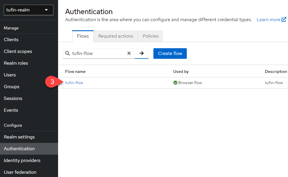Click the green Browser flow check icon

click(x=175, y=83)
